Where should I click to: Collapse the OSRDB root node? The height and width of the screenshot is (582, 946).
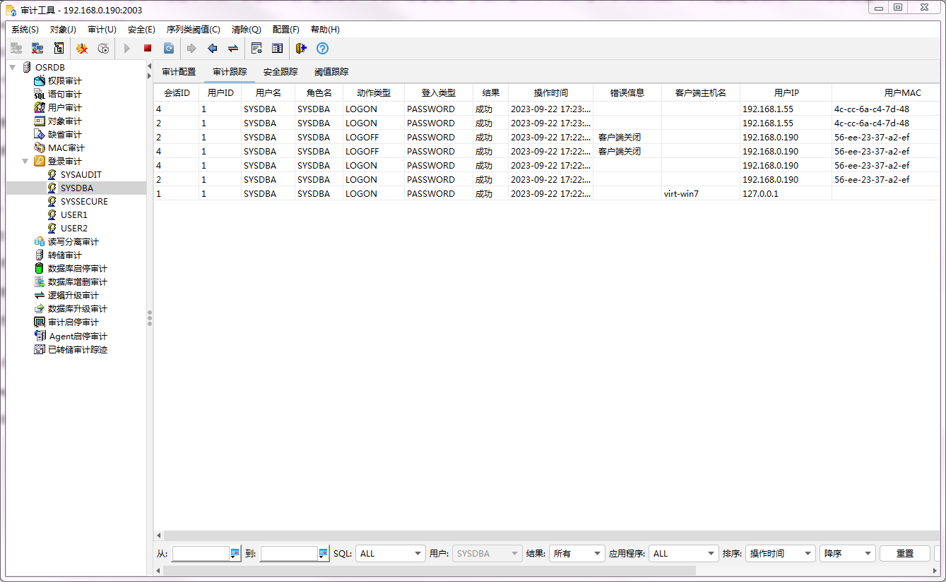[13, 67]
